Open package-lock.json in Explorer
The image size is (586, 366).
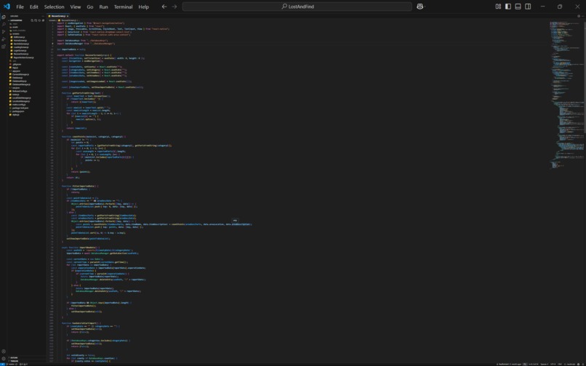pyautogui.click(x=20, y=108)
